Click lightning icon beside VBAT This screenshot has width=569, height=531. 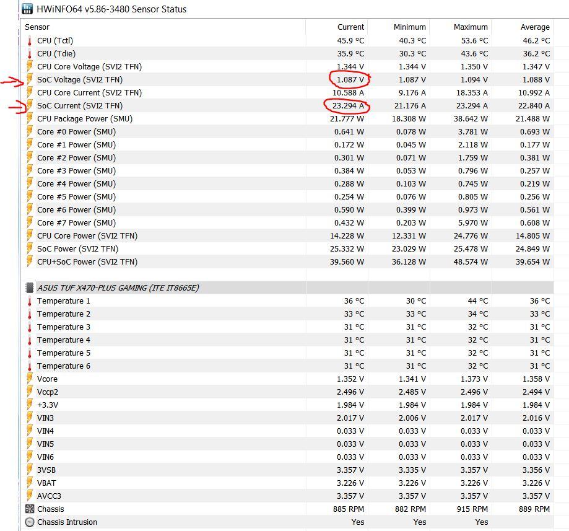30,483
